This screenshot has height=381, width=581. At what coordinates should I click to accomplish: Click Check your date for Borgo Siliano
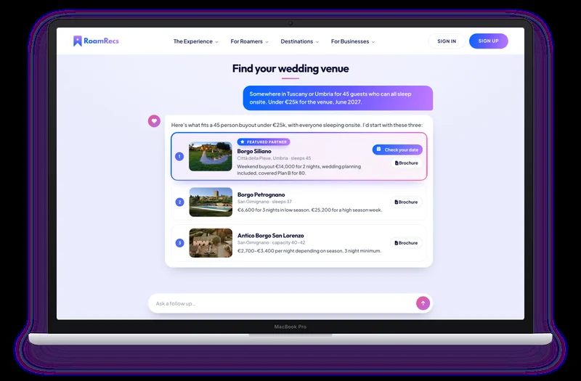(397, 149)
